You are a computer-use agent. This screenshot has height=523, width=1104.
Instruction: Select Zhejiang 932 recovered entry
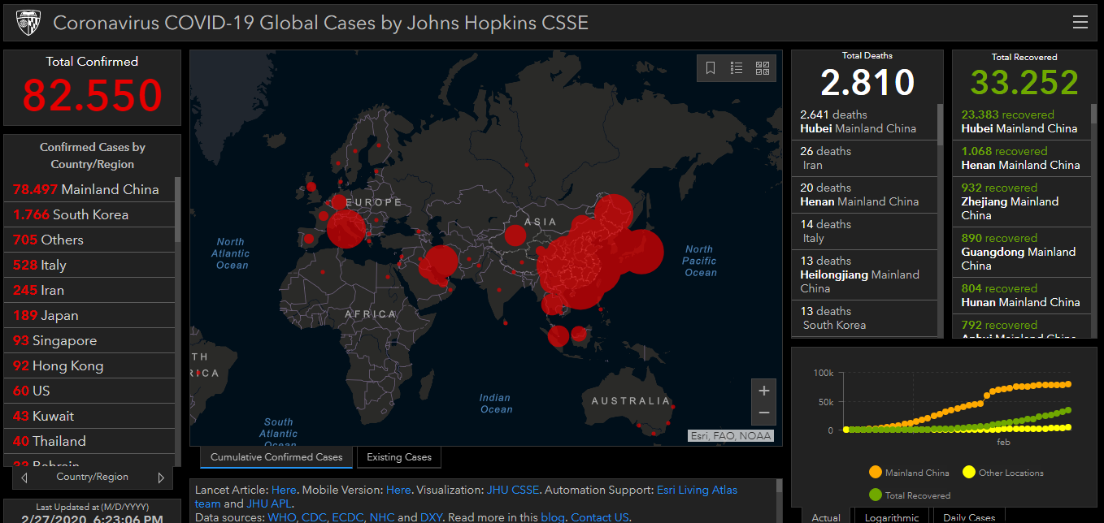(x=1022, y=201)
